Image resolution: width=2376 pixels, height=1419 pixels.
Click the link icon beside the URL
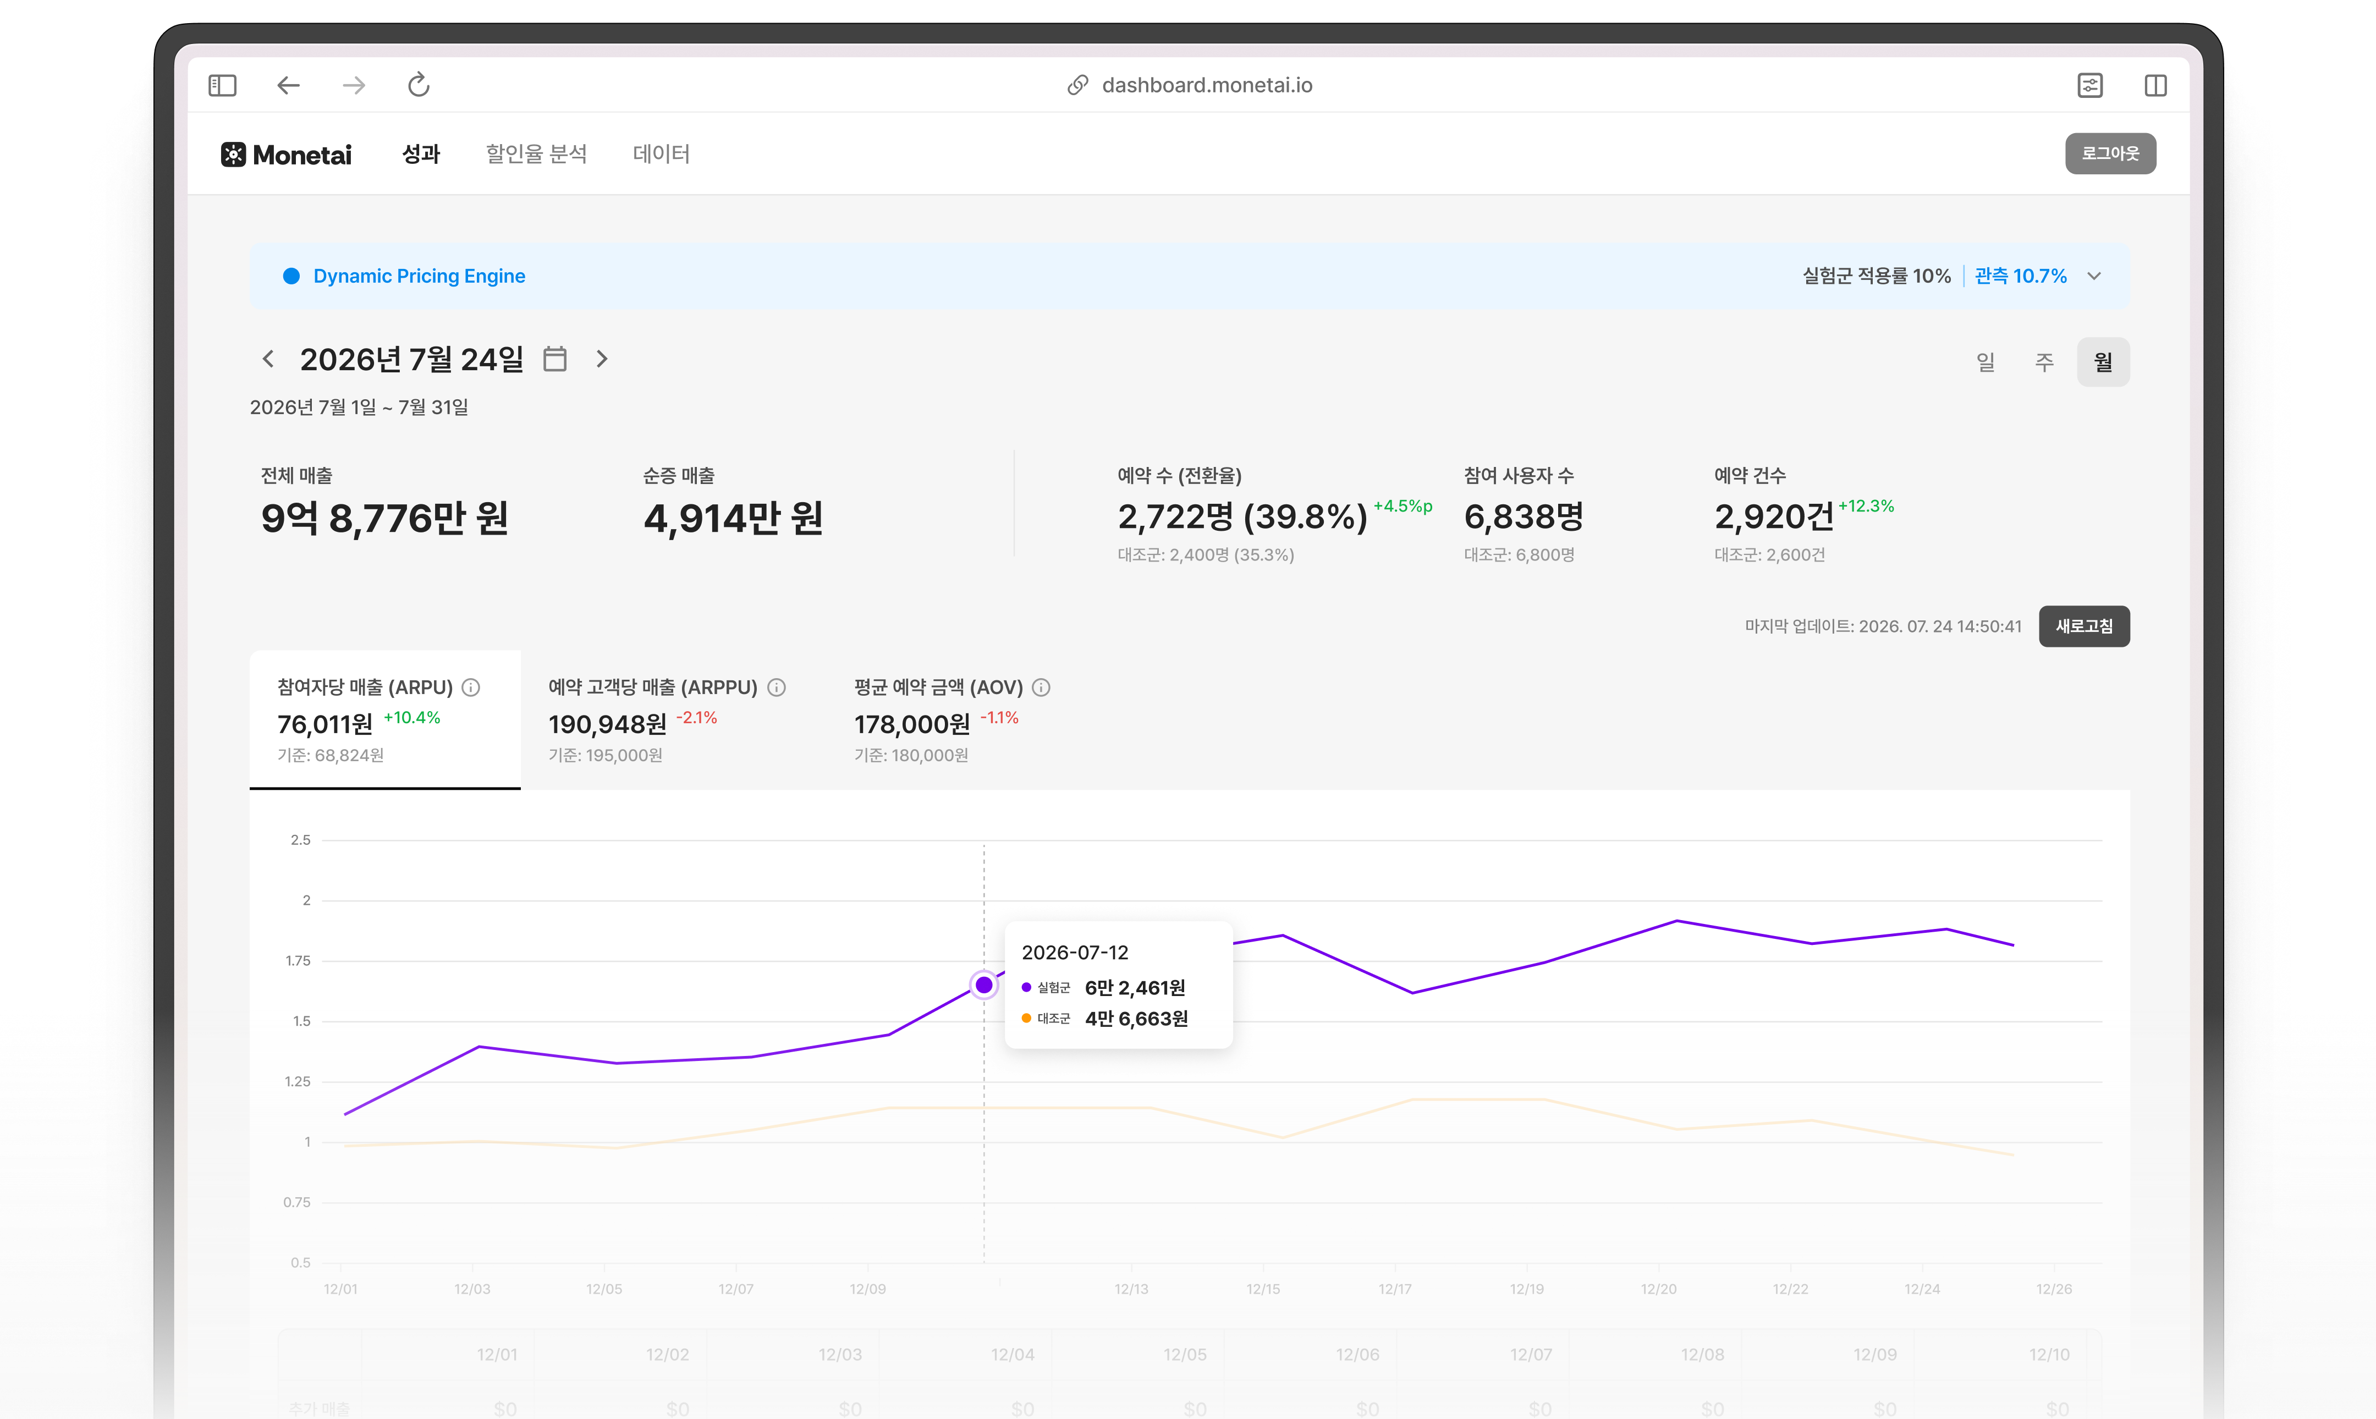(x=1077, y=85)
